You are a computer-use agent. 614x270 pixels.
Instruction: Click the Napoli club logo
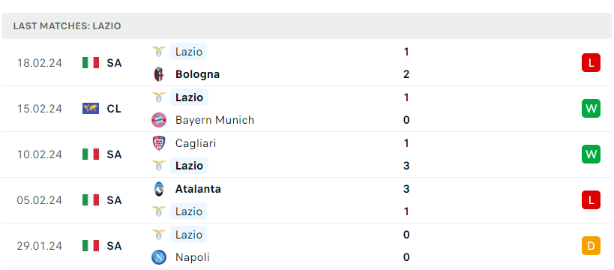click(x=159, y=257)
